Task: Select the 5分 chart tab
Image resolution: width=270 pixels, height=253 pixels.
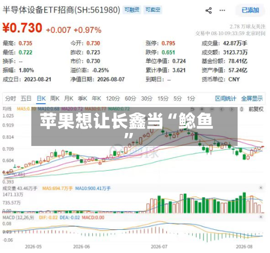Action: [178, 98]
